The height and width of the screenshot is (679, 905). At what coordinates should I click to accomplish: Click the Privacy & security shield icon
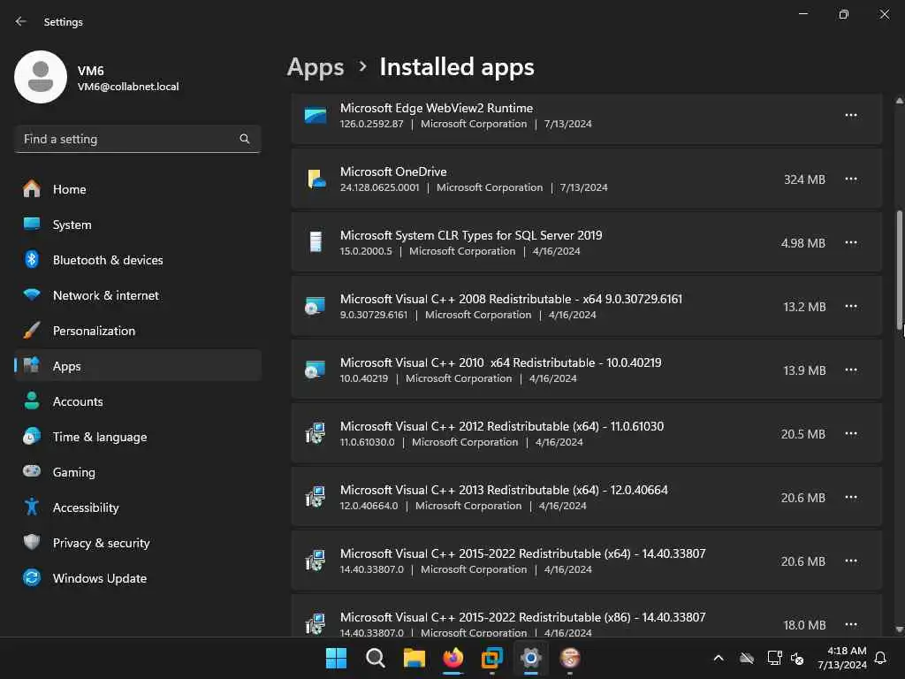[32, 543]
